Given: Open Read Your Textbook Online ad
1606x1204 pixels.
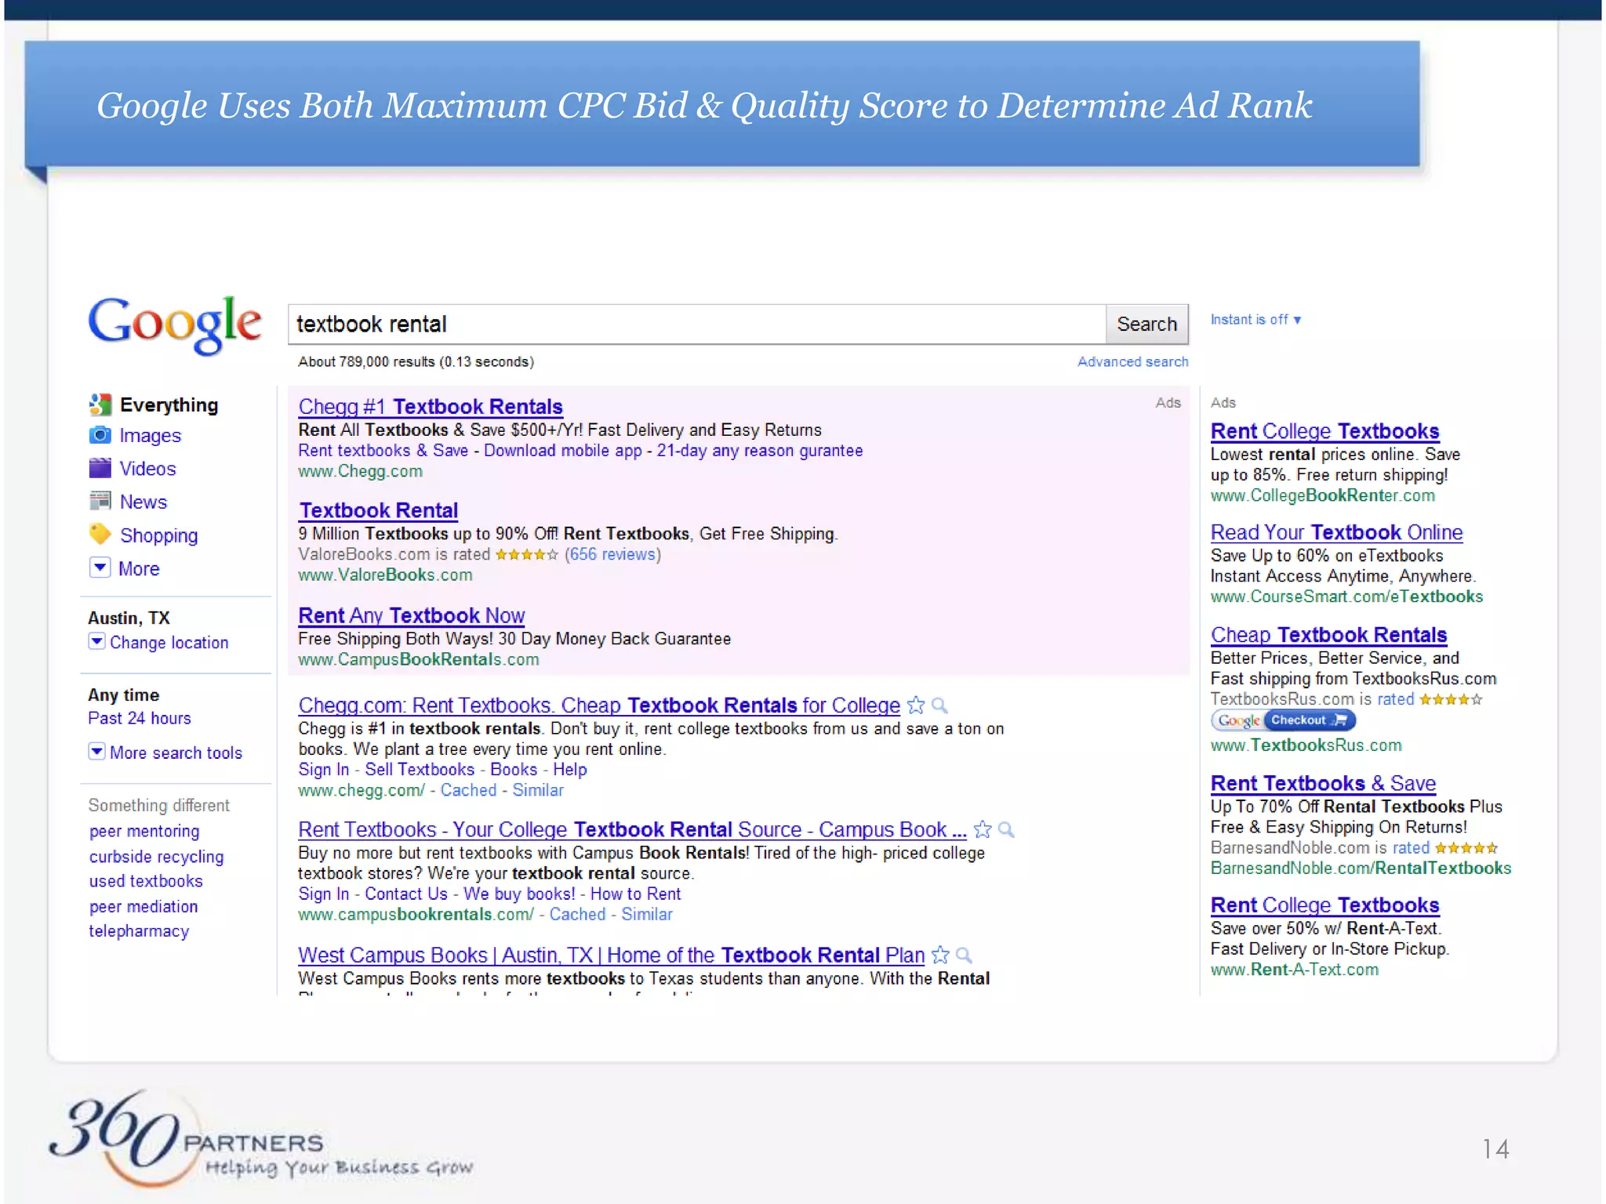Looking at the screenshot, I should 1336,532.
